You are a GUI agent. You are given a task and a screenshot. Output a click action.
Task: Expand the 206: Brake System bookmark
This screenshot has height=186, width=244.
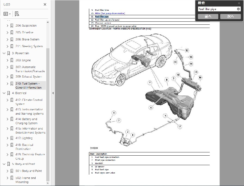pyautogui.click(x=7, y=39)
